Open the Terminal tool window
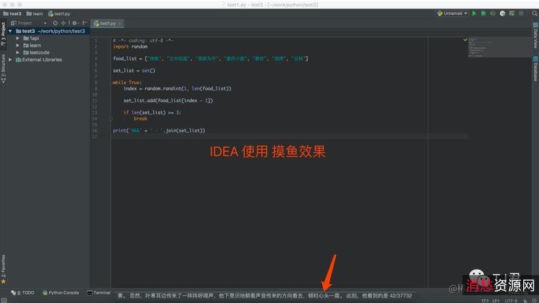Viewport: 539px width, 303px height. [x=99, y=293]
